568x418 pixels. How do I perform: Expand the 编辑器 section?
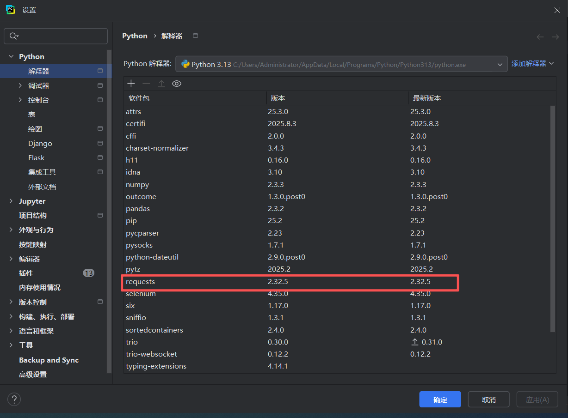[11, 259]
